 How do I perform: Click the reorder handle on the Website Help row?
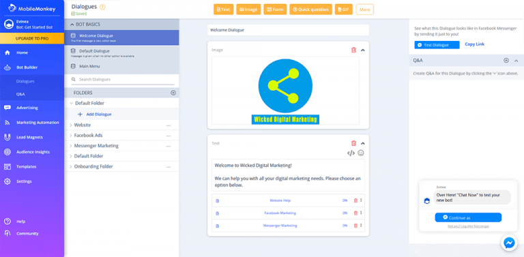pyautogui.click(x=361, y=200)
